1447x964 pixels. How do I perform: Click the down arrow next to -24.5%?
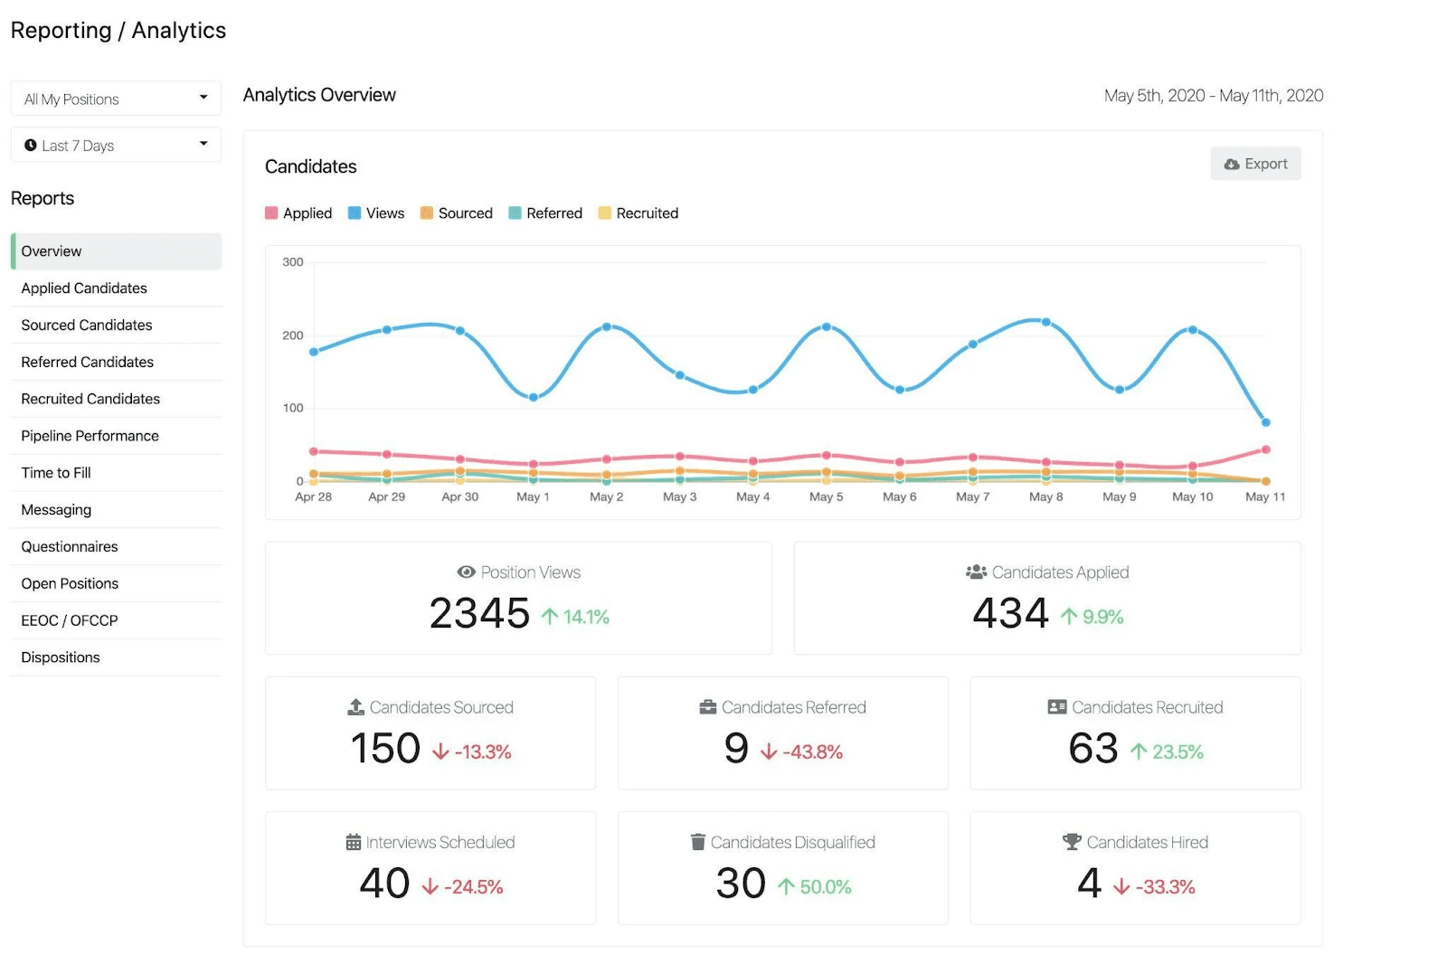pyautogui.click(x=430, y=886)
